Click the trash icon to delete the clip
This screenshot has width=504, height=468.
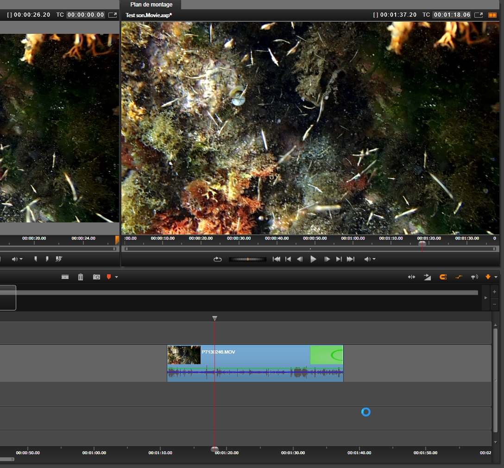click(x=81, y=277)
